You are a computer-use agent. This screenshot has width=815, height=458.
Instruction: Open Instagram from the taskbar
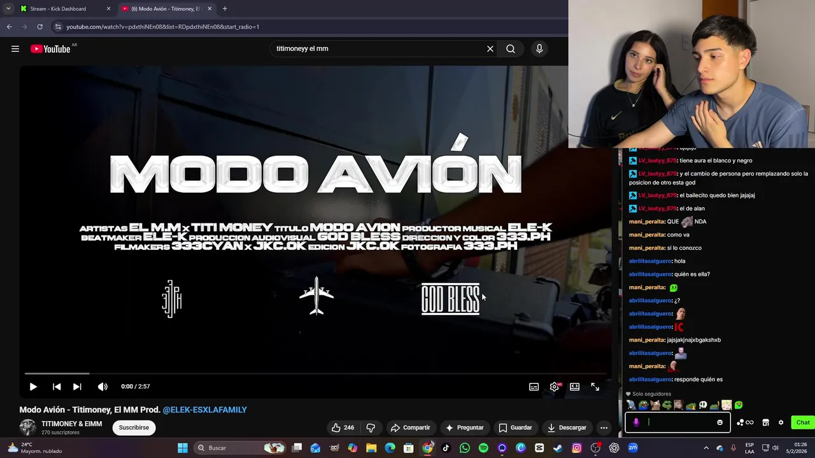click(577, 448)
